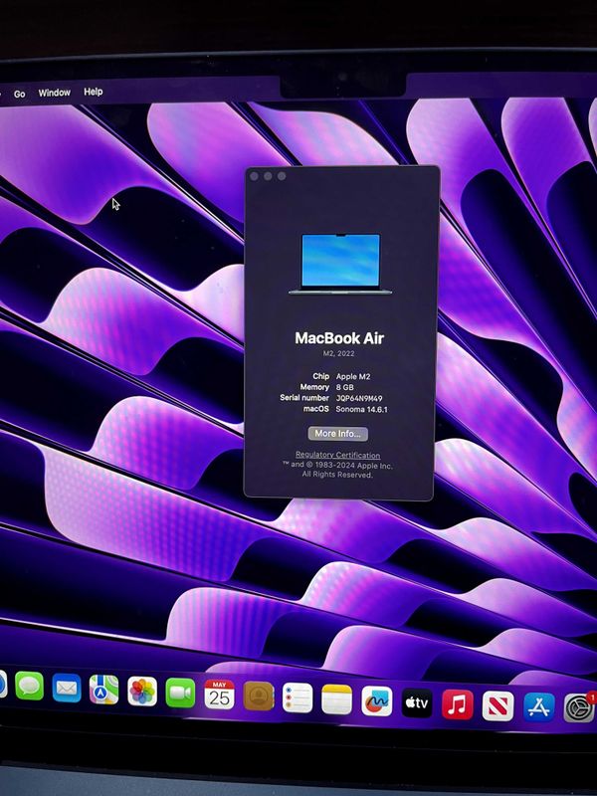The height and width of the screenshot is (796, 597).
Task: Open the Regulatory Certification link
Action: click(337, 455)
